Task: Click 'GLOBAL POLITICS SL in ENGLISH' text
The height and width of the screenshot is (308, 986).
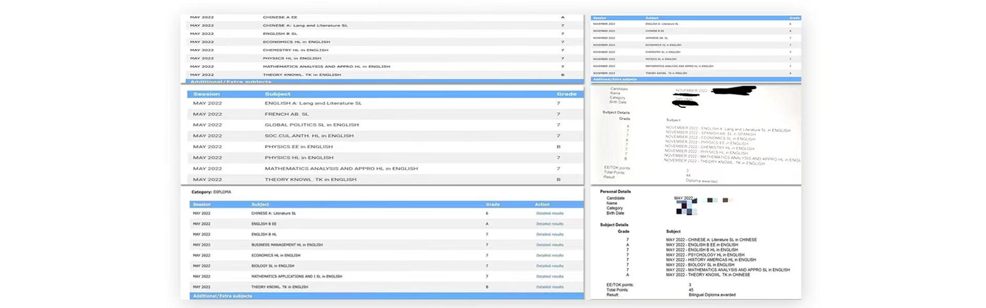Action: tap(312, 125)
